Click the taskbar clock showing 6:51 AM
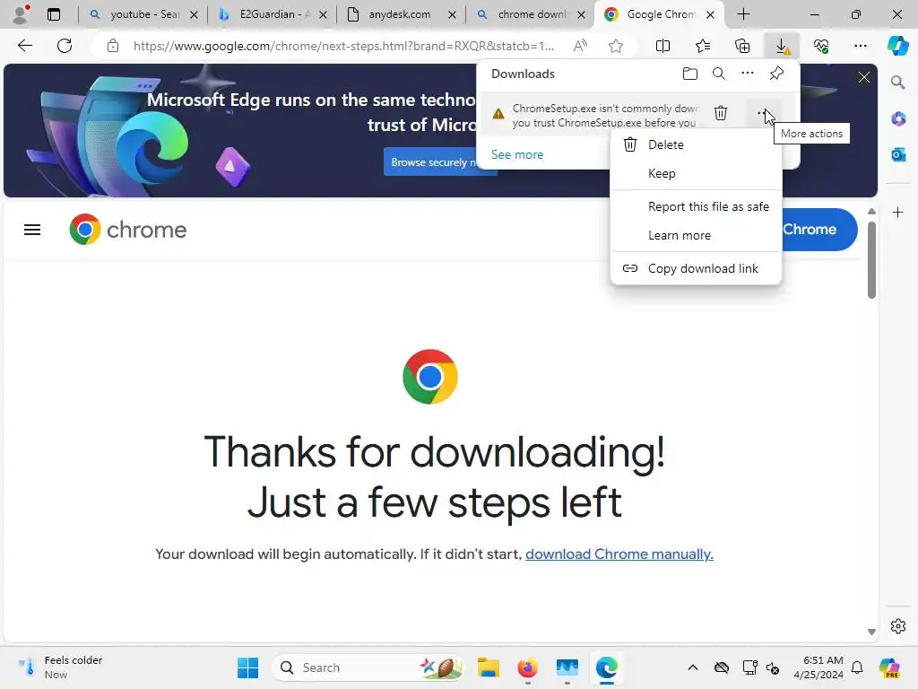918x689 pixels. [818, 667]
